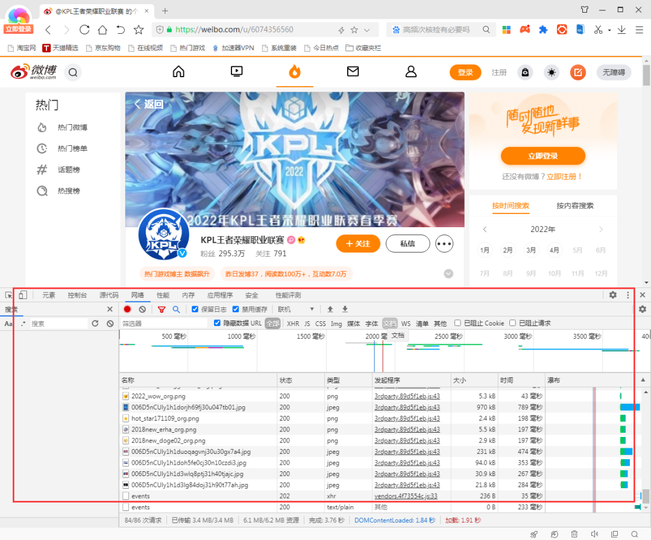
Task: Toggle the DevTools device toolbar icon
Action: click(23, 295)
